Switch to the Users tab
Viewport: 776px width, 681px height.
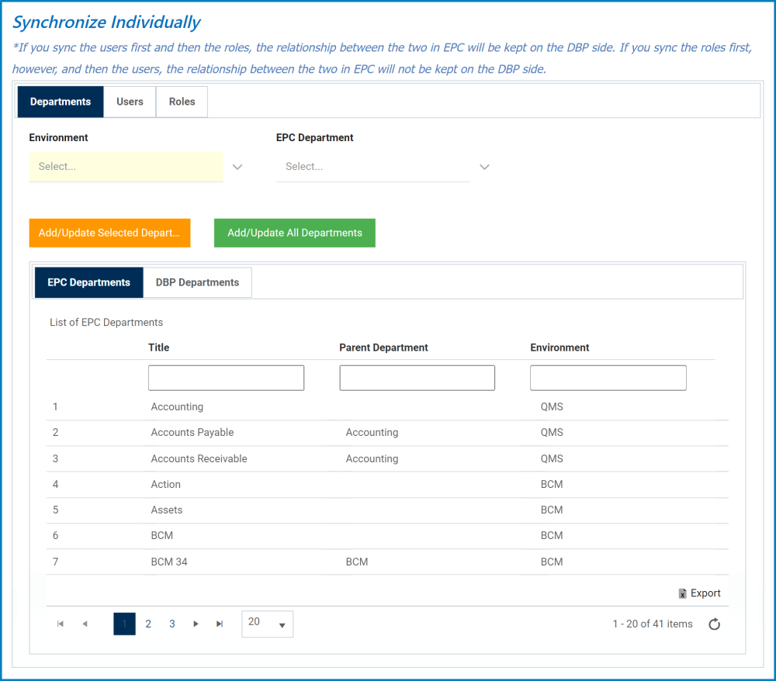130,102
